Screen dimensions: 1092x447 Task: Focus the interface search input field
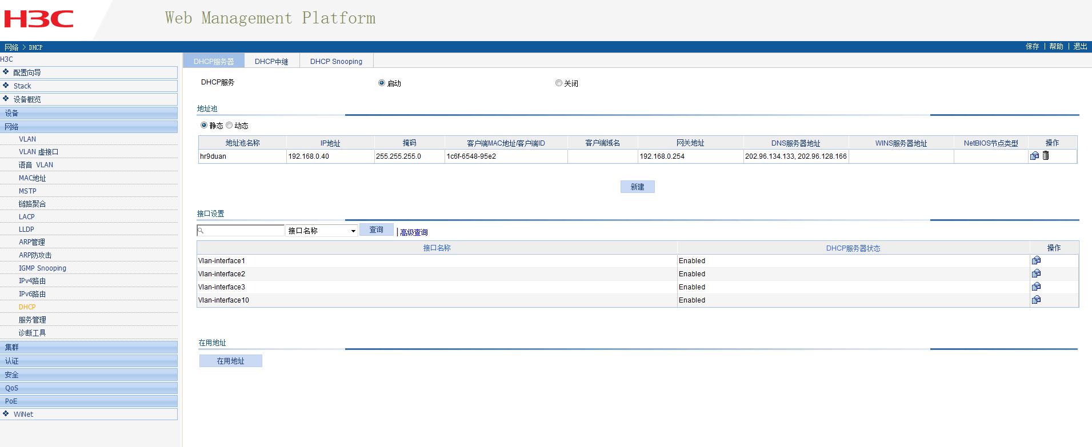241,231
